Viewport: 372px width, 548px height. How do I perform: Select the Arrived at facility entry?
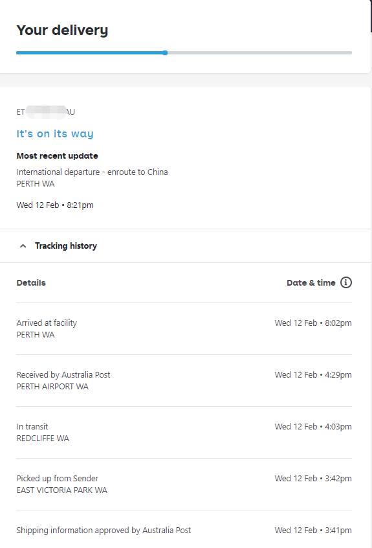pos(184,328)
